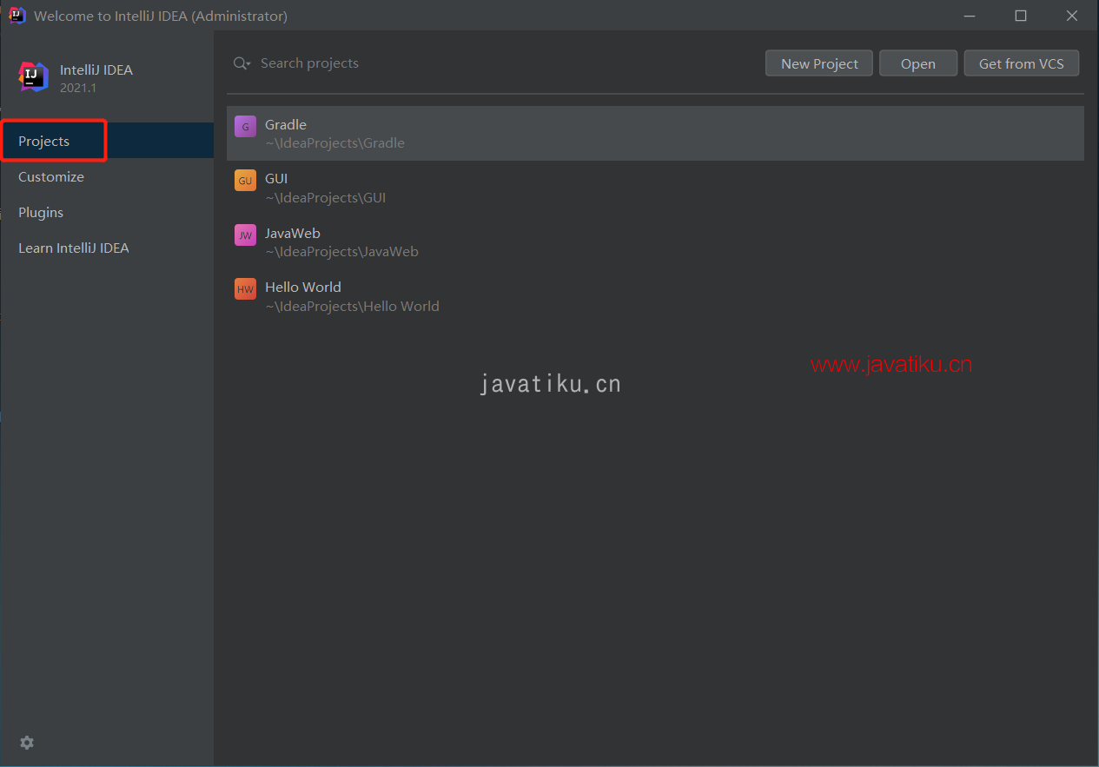This screenshot has width=1099, height=767.
Task: Click the Gradle project's purple G icon
Action: pyautogui.click(x=245, y=127)
